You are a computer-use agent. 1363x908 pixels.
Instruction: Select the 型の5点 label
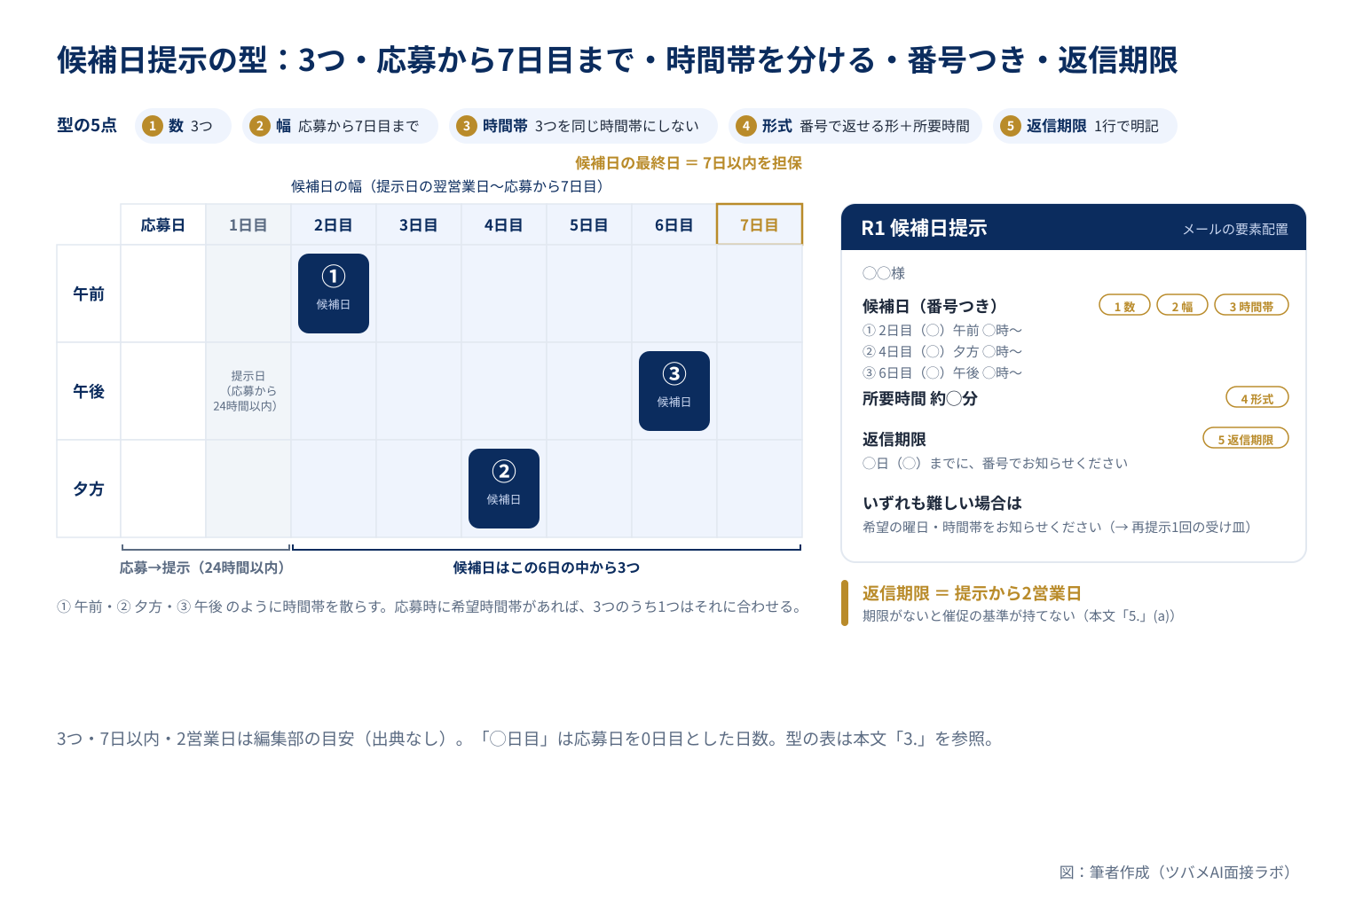click(x=87, y=126)
